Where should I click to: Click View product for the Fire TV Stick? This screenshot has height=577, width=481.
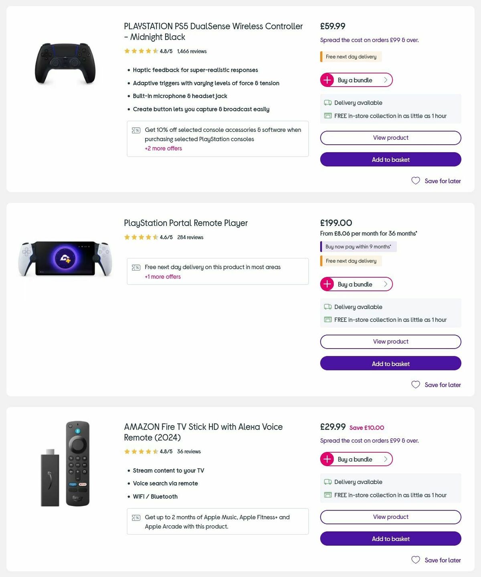[390, 517]
